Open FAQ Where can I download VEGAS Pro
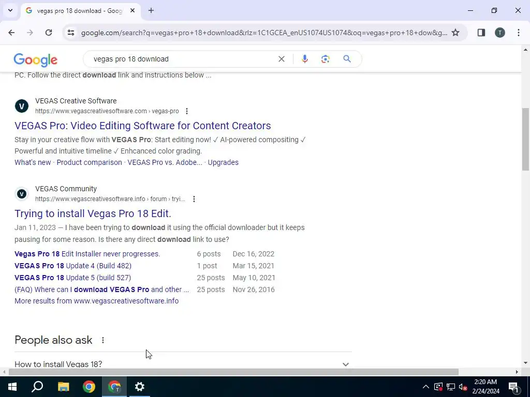530x397 pixels. pos(102,289)
